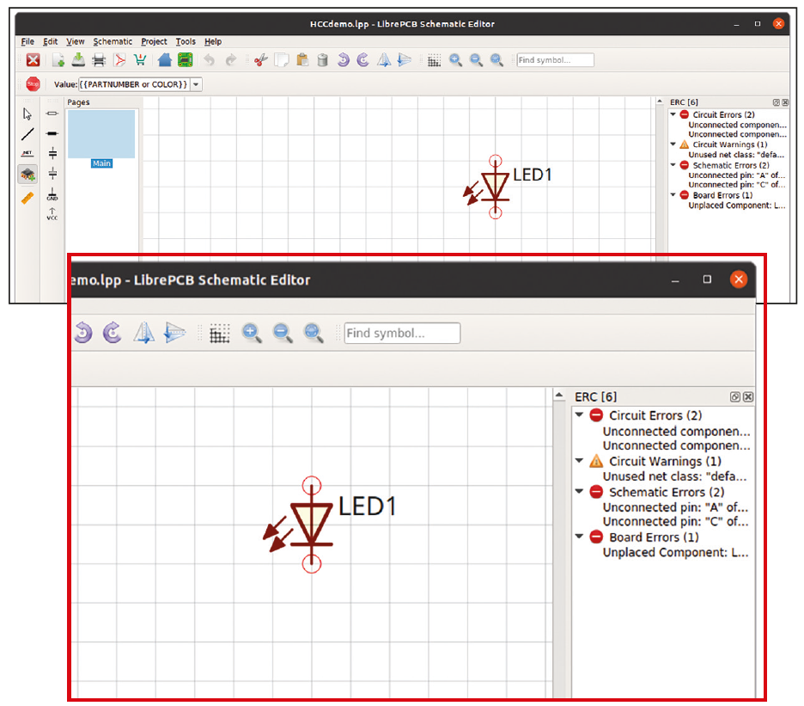This screenshot has width=804, height=706.
Task: Toggle the Add Component chip tool
Action: [27, 175]
